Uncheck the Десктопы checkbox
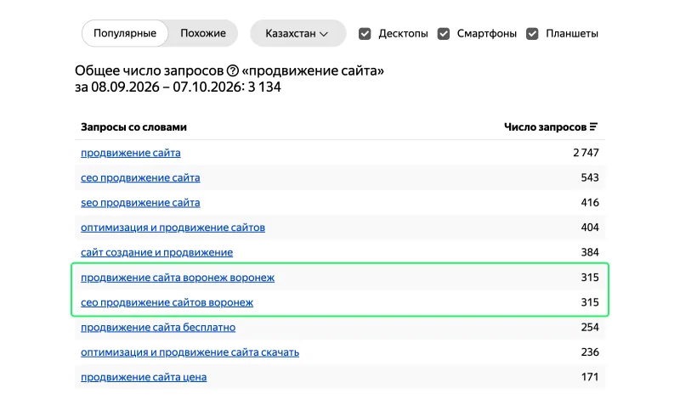 click(365, 34)
